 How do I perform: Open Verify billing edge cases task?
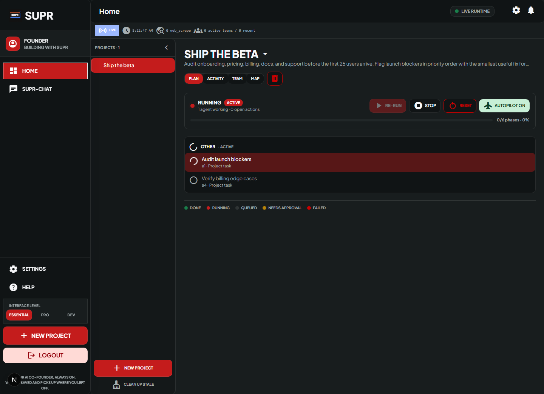(360, 182)
